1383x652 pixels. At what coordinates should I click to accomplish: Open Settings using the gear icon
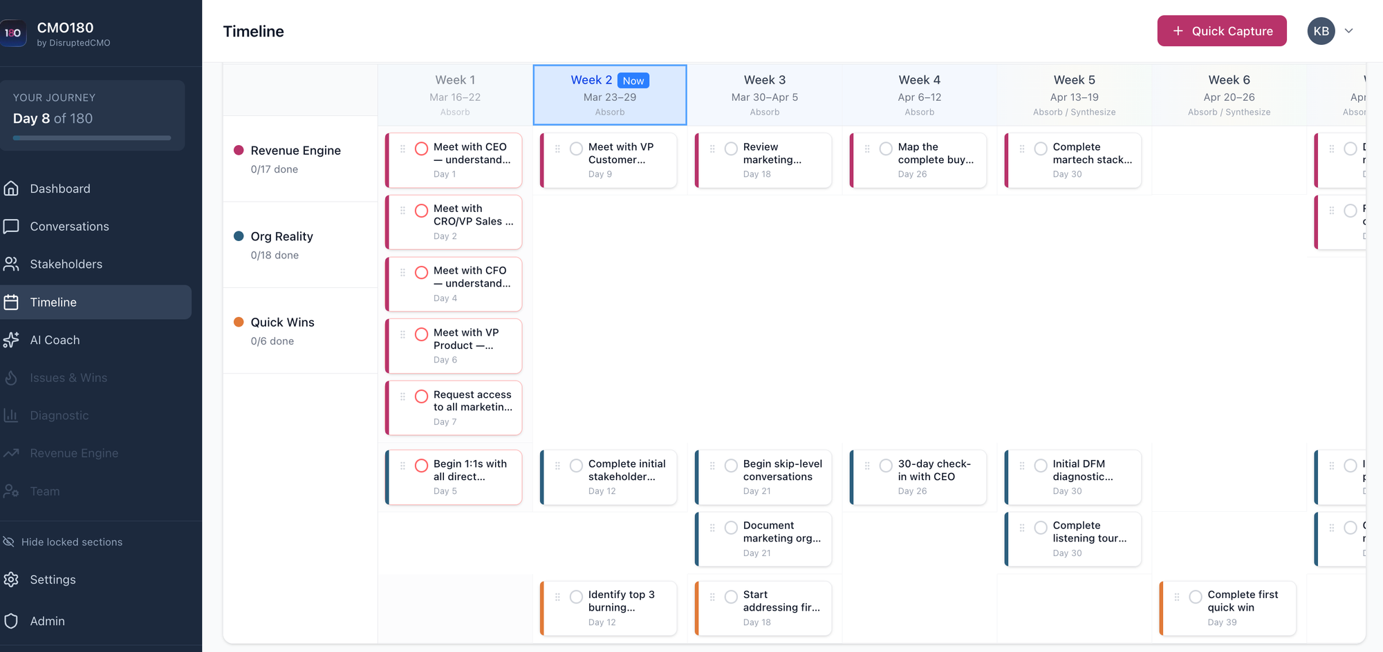coord(11,579)
